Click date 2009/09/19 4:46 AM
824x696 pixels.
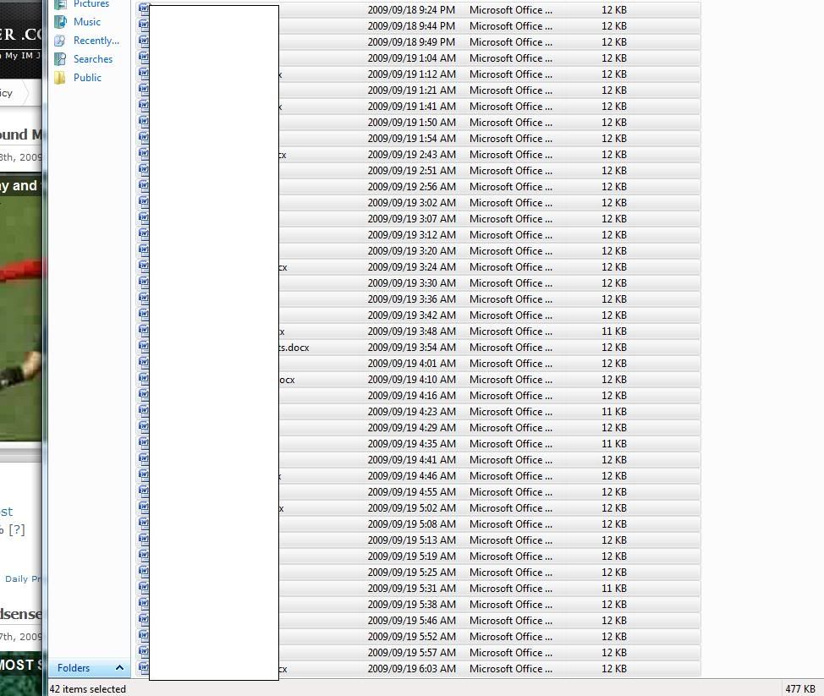click(x=411, y=476)
